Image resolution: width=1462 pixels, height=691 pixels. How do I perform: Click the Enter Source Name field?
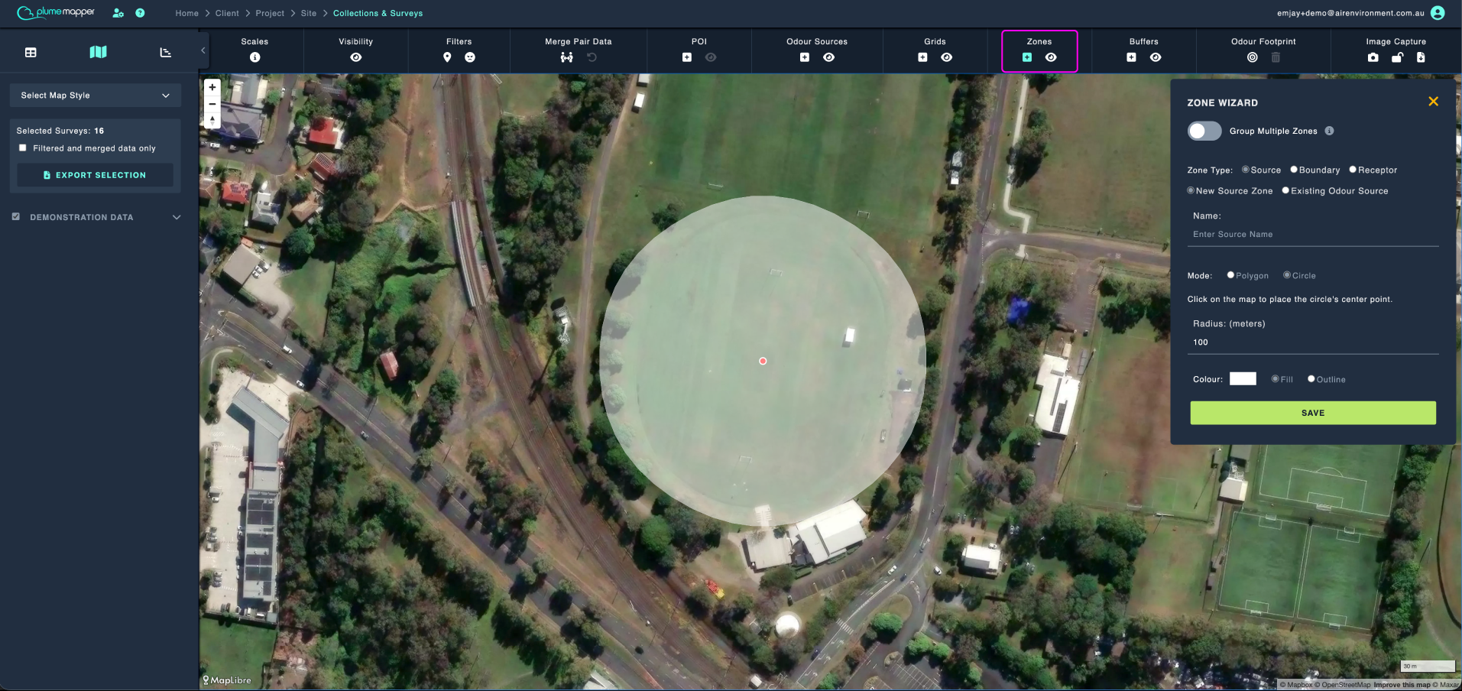pos(1313,235)
